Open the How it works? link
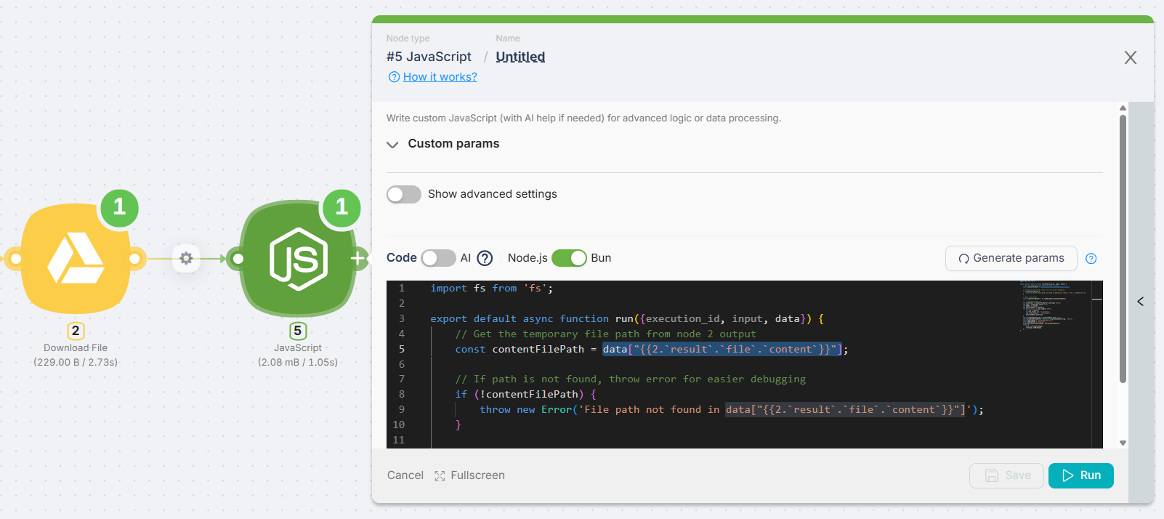 (x=440, y=76)
